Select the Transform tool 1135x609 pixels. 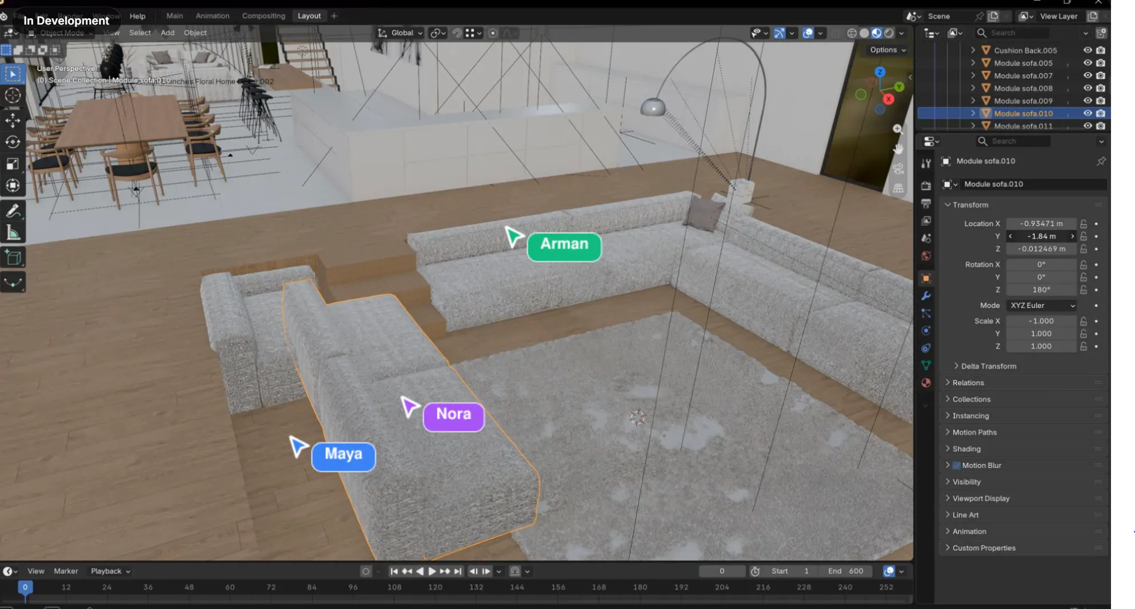click(13, 186)
